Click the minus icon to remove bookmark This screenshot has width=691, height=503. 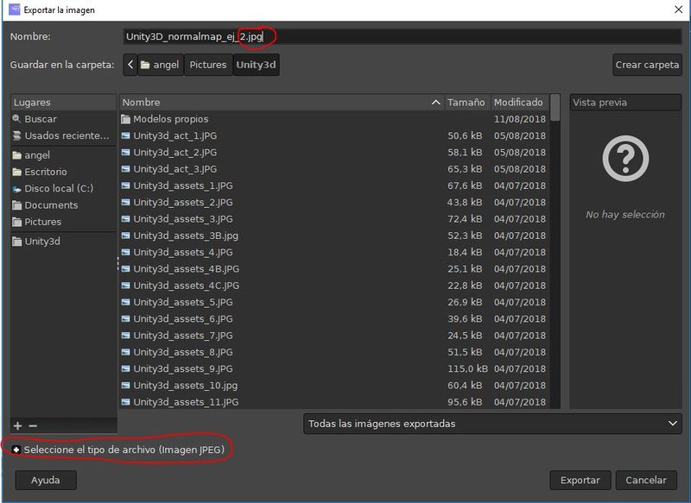[x=33, y=425]
